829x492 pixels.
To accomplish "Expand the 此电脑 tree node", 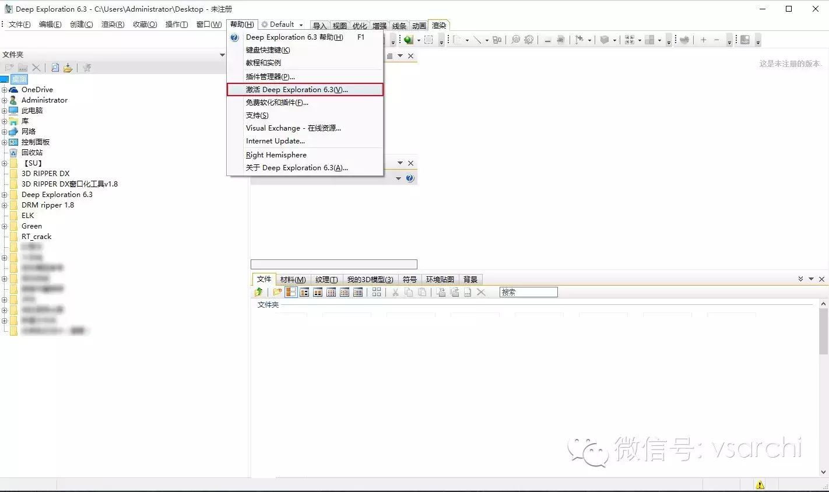I will [4, 111].
